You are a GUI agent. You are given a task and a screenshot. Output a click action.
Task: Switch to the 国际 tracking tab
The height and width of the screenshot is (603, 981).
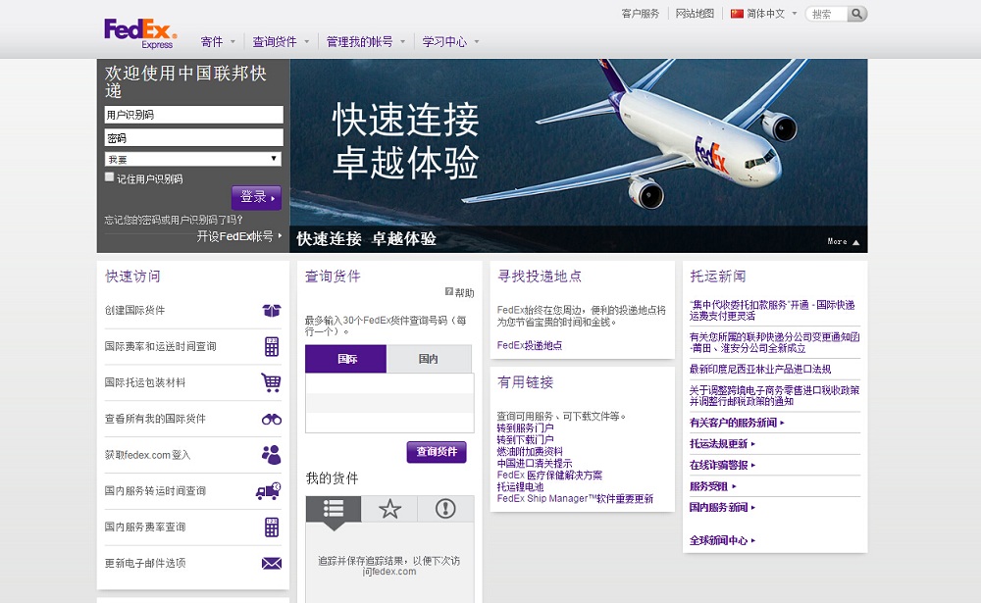pos(346,359)
